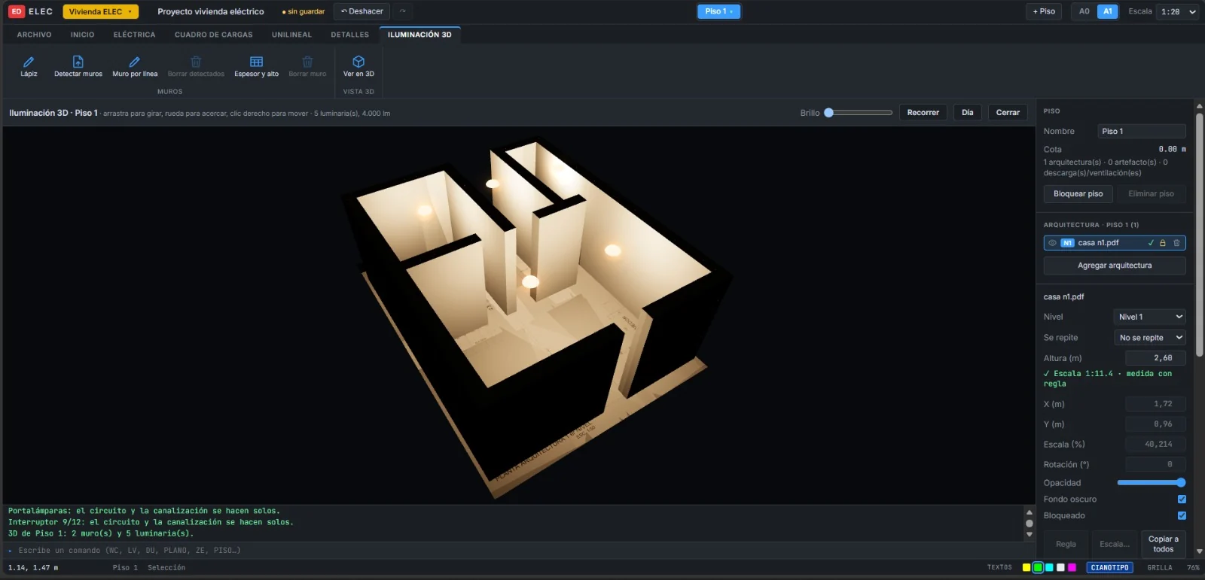Click the Altura (m) value field
The image size is (1205, 580).
coord(1155,358)
